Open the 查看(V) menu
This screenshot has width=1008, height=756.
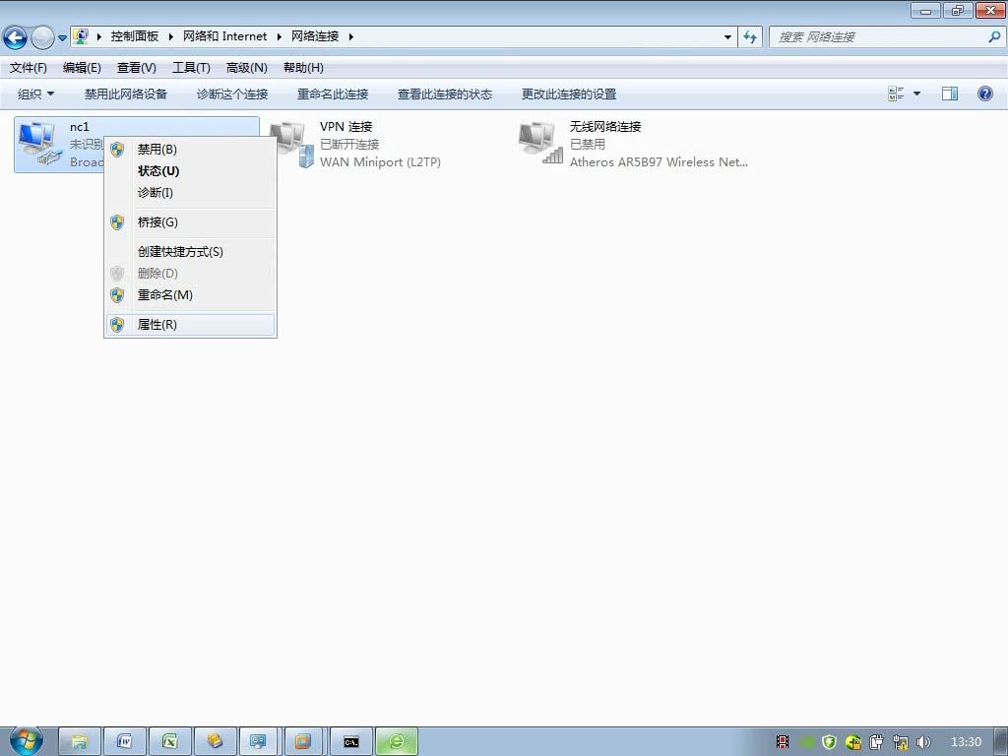click(136, 68)
